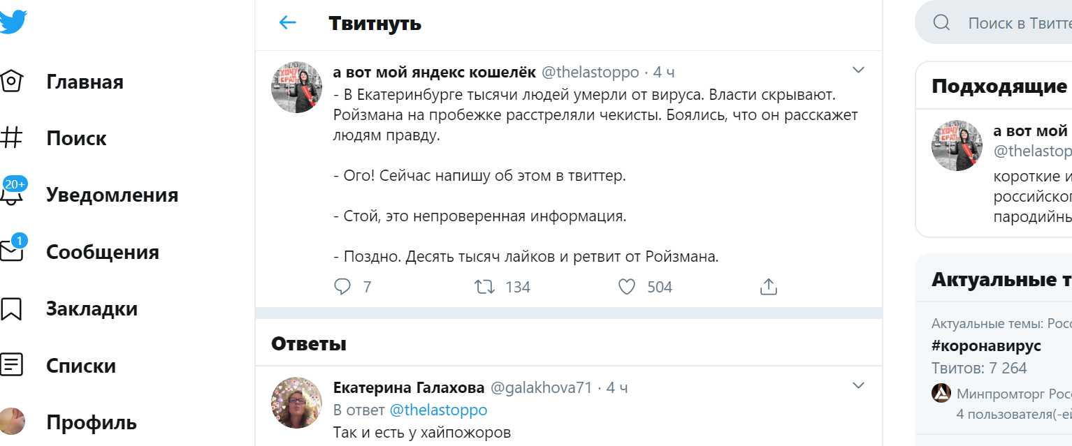
Task: Click the share icon under the tweet
Action: coord(768,287)
